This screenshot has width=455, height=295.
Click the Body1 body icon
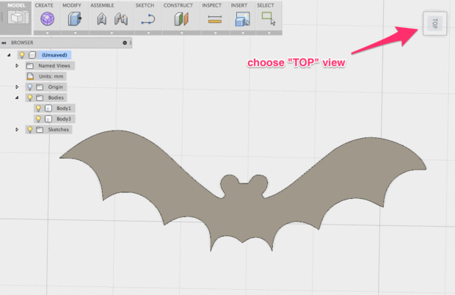(48, 108)
